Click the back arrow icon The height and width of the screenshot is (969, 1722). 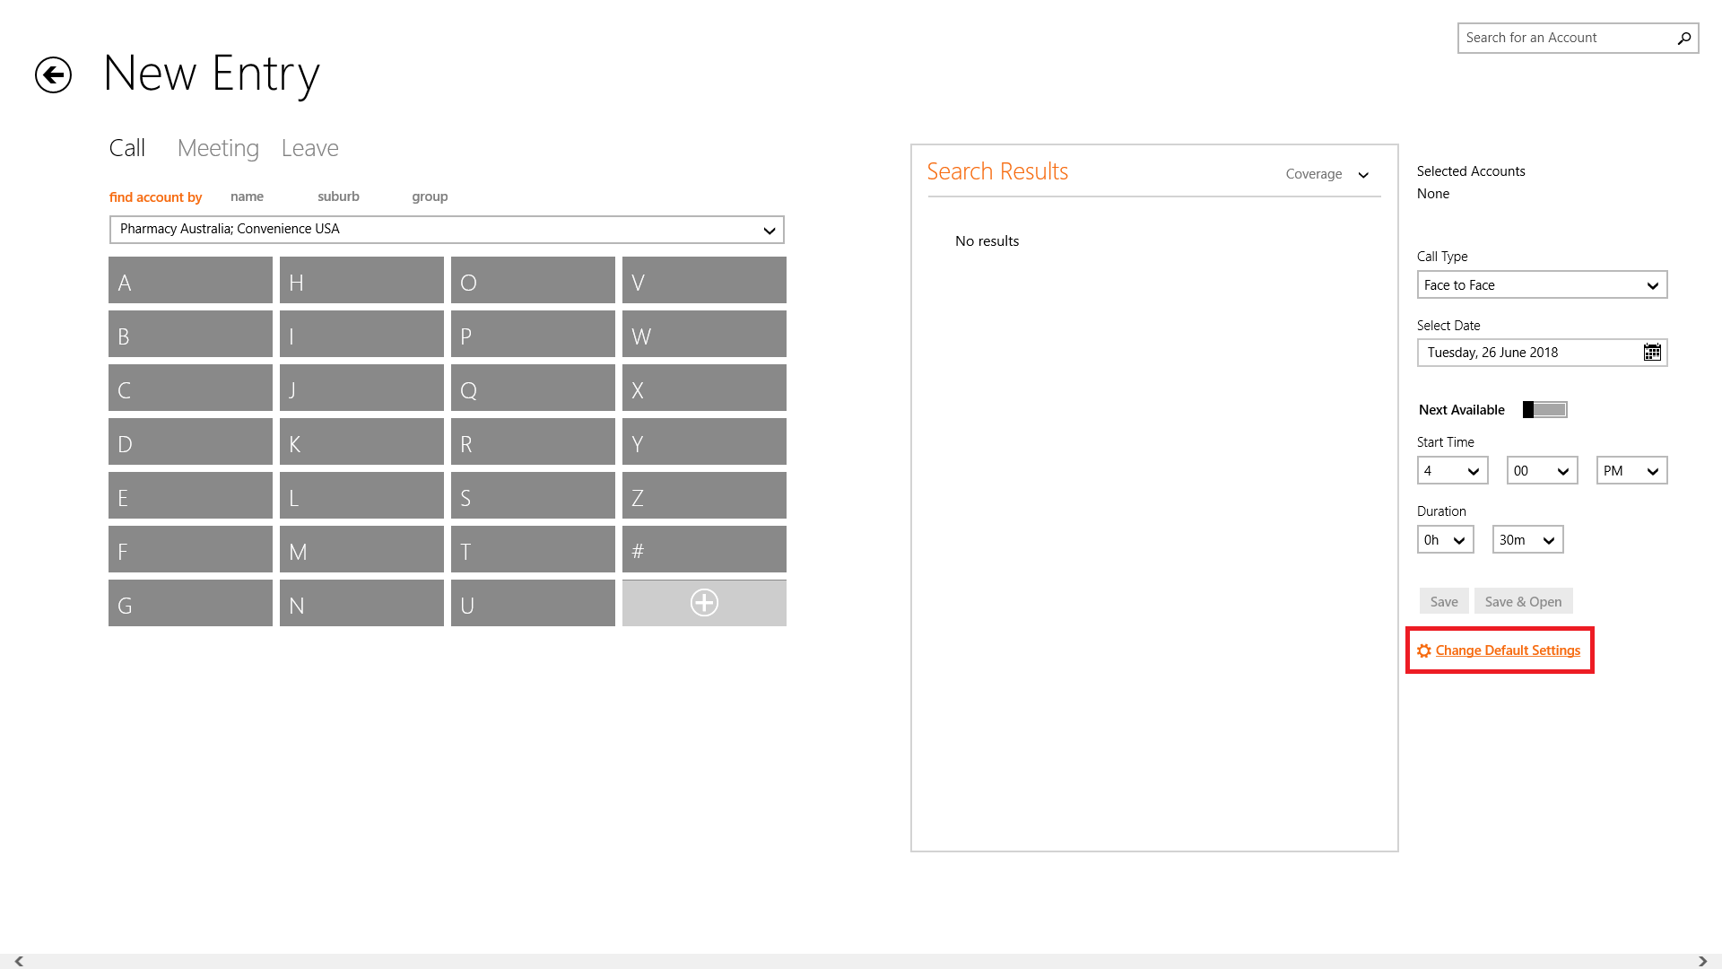tap(53, 74)
